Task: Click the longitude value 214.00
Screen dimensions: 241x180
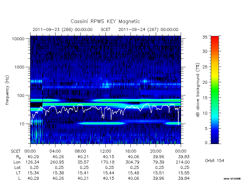Action: point(182,162)
